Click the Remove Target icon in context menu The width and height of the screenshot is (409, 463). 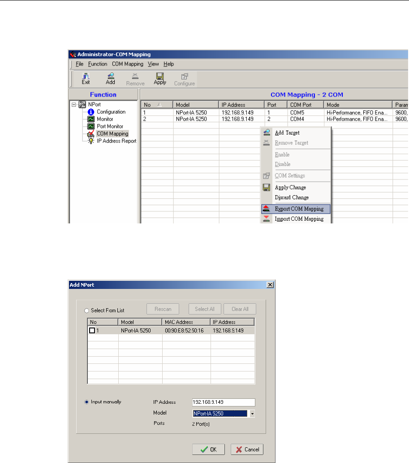coord(266,143)
